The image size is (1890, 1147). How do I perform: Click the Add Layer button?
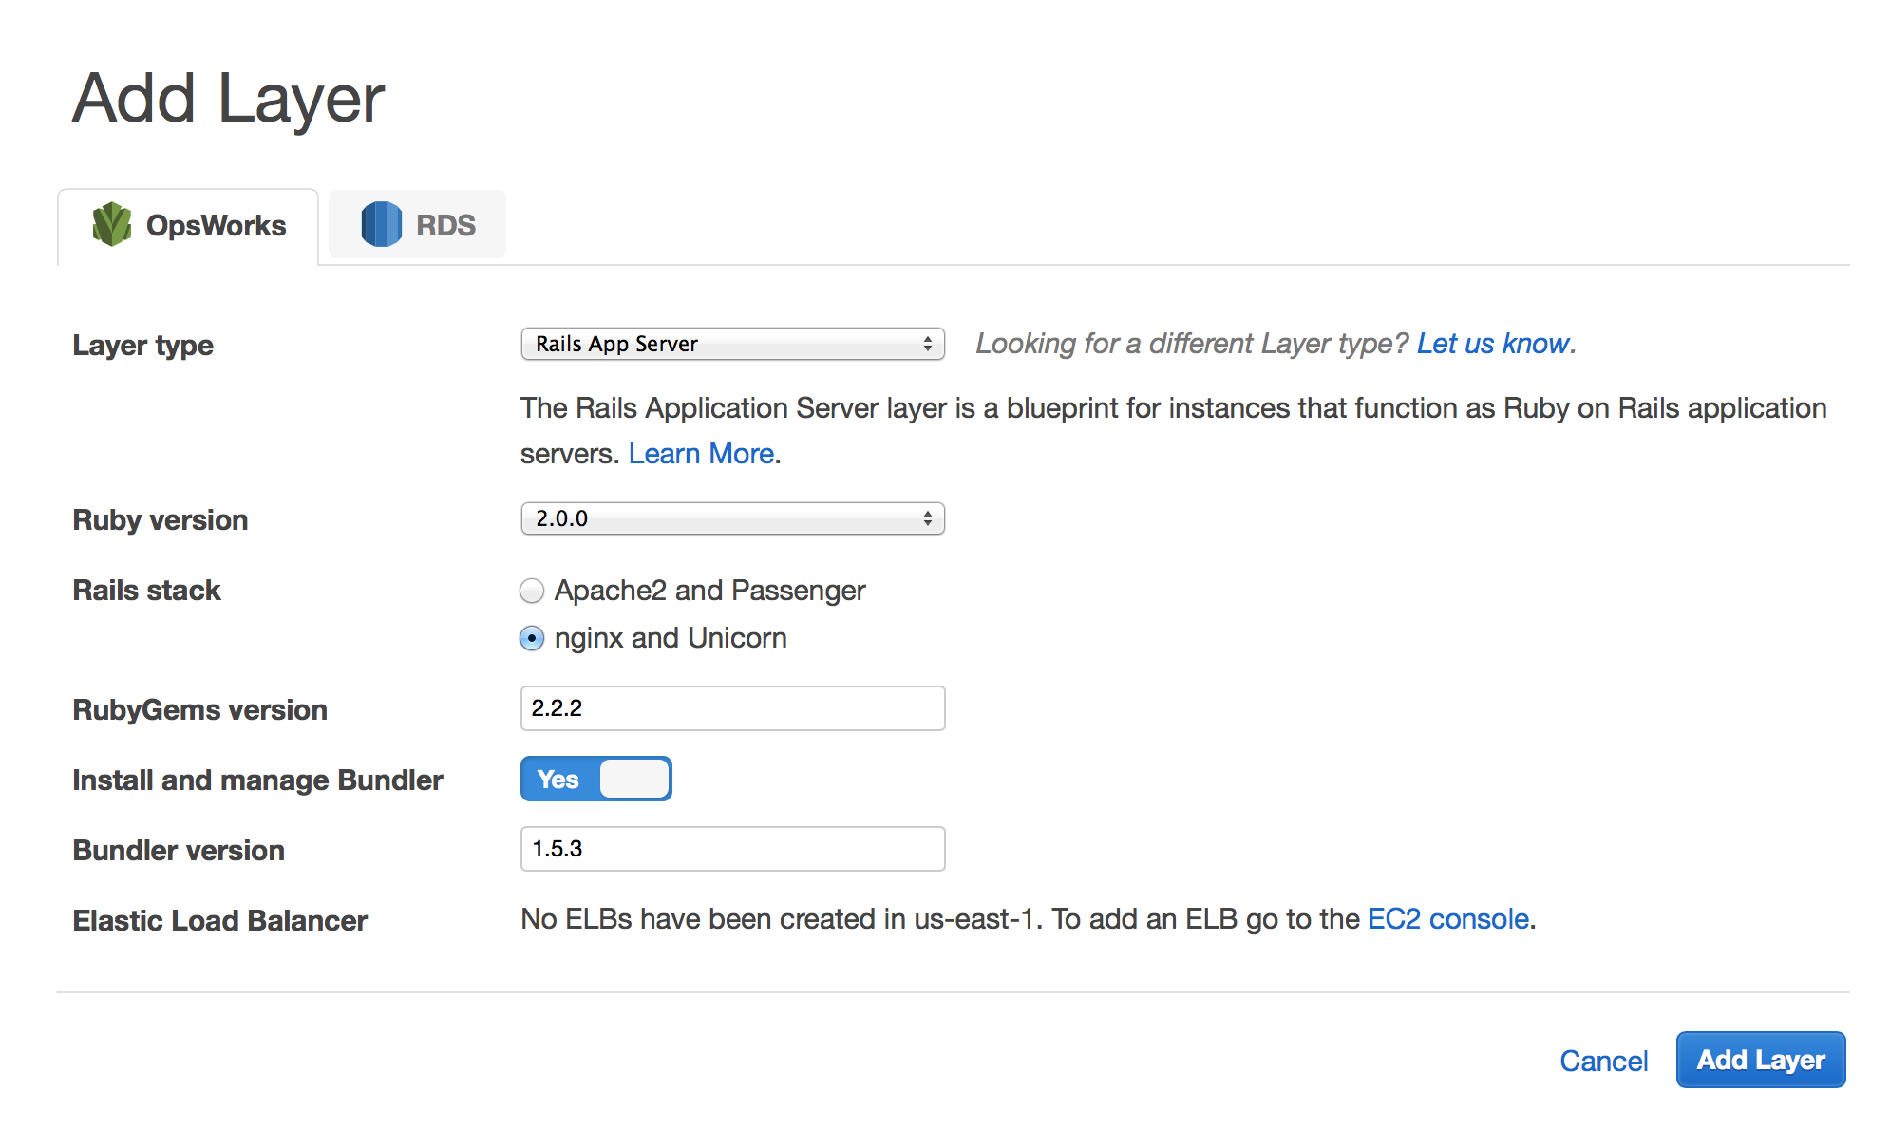pyautogui.click(x=1761, y=1060)
